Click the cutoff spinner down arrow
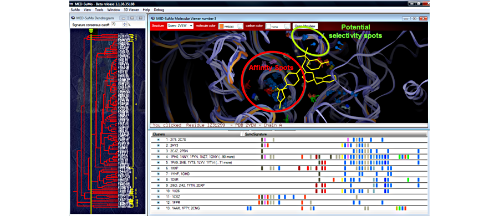The width and height of the screenshot is (499, 216). [x=125, y=26]
